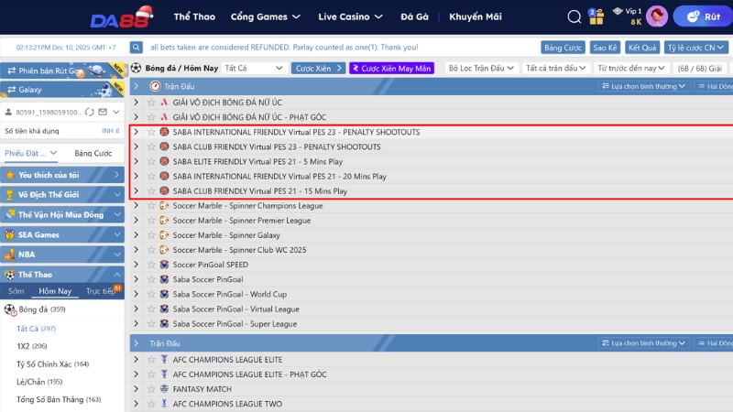The image size is (733, 412).
Task: Star Soccer Marble Spinner Champions League
Action: click(151, 205)
